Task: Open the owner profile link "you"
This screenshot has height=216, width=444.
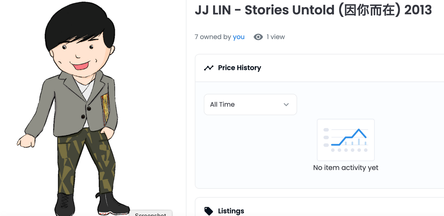Action: click(x=238, y=37)
